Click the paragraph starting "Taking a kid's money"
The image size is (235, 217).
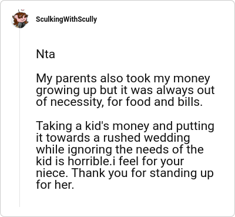[125, 155]
